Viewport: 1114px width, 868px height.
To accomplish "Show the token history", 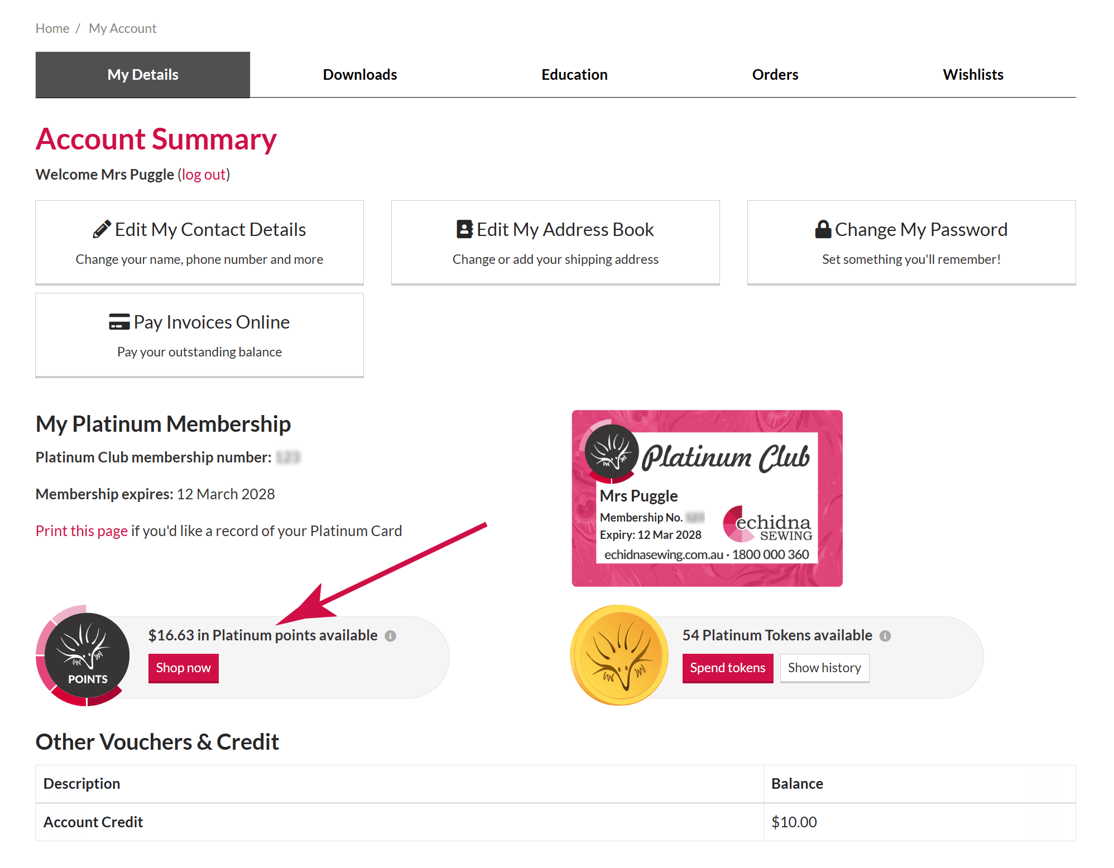I will (x=824, y=668).
